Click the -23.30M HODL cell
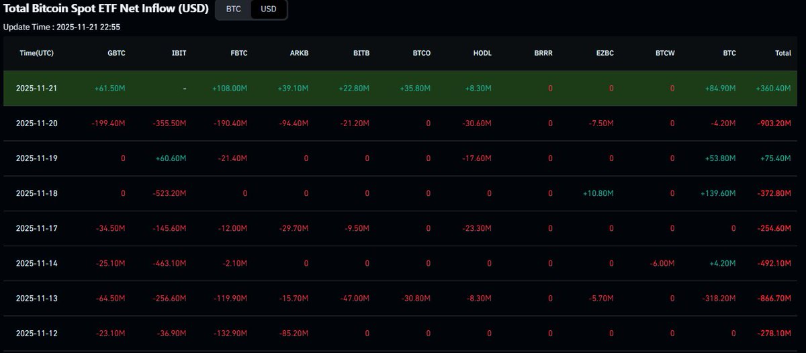The height and width of the screenshot is (353, 806). coord(477,228)
